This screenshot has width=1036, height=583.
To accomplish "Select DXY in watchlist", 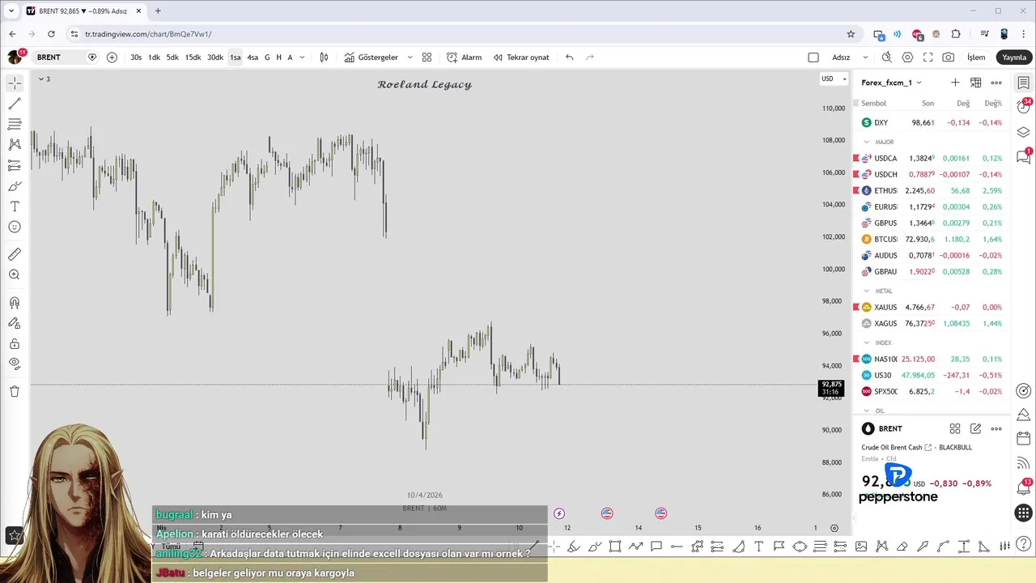I will pos(931,122).
